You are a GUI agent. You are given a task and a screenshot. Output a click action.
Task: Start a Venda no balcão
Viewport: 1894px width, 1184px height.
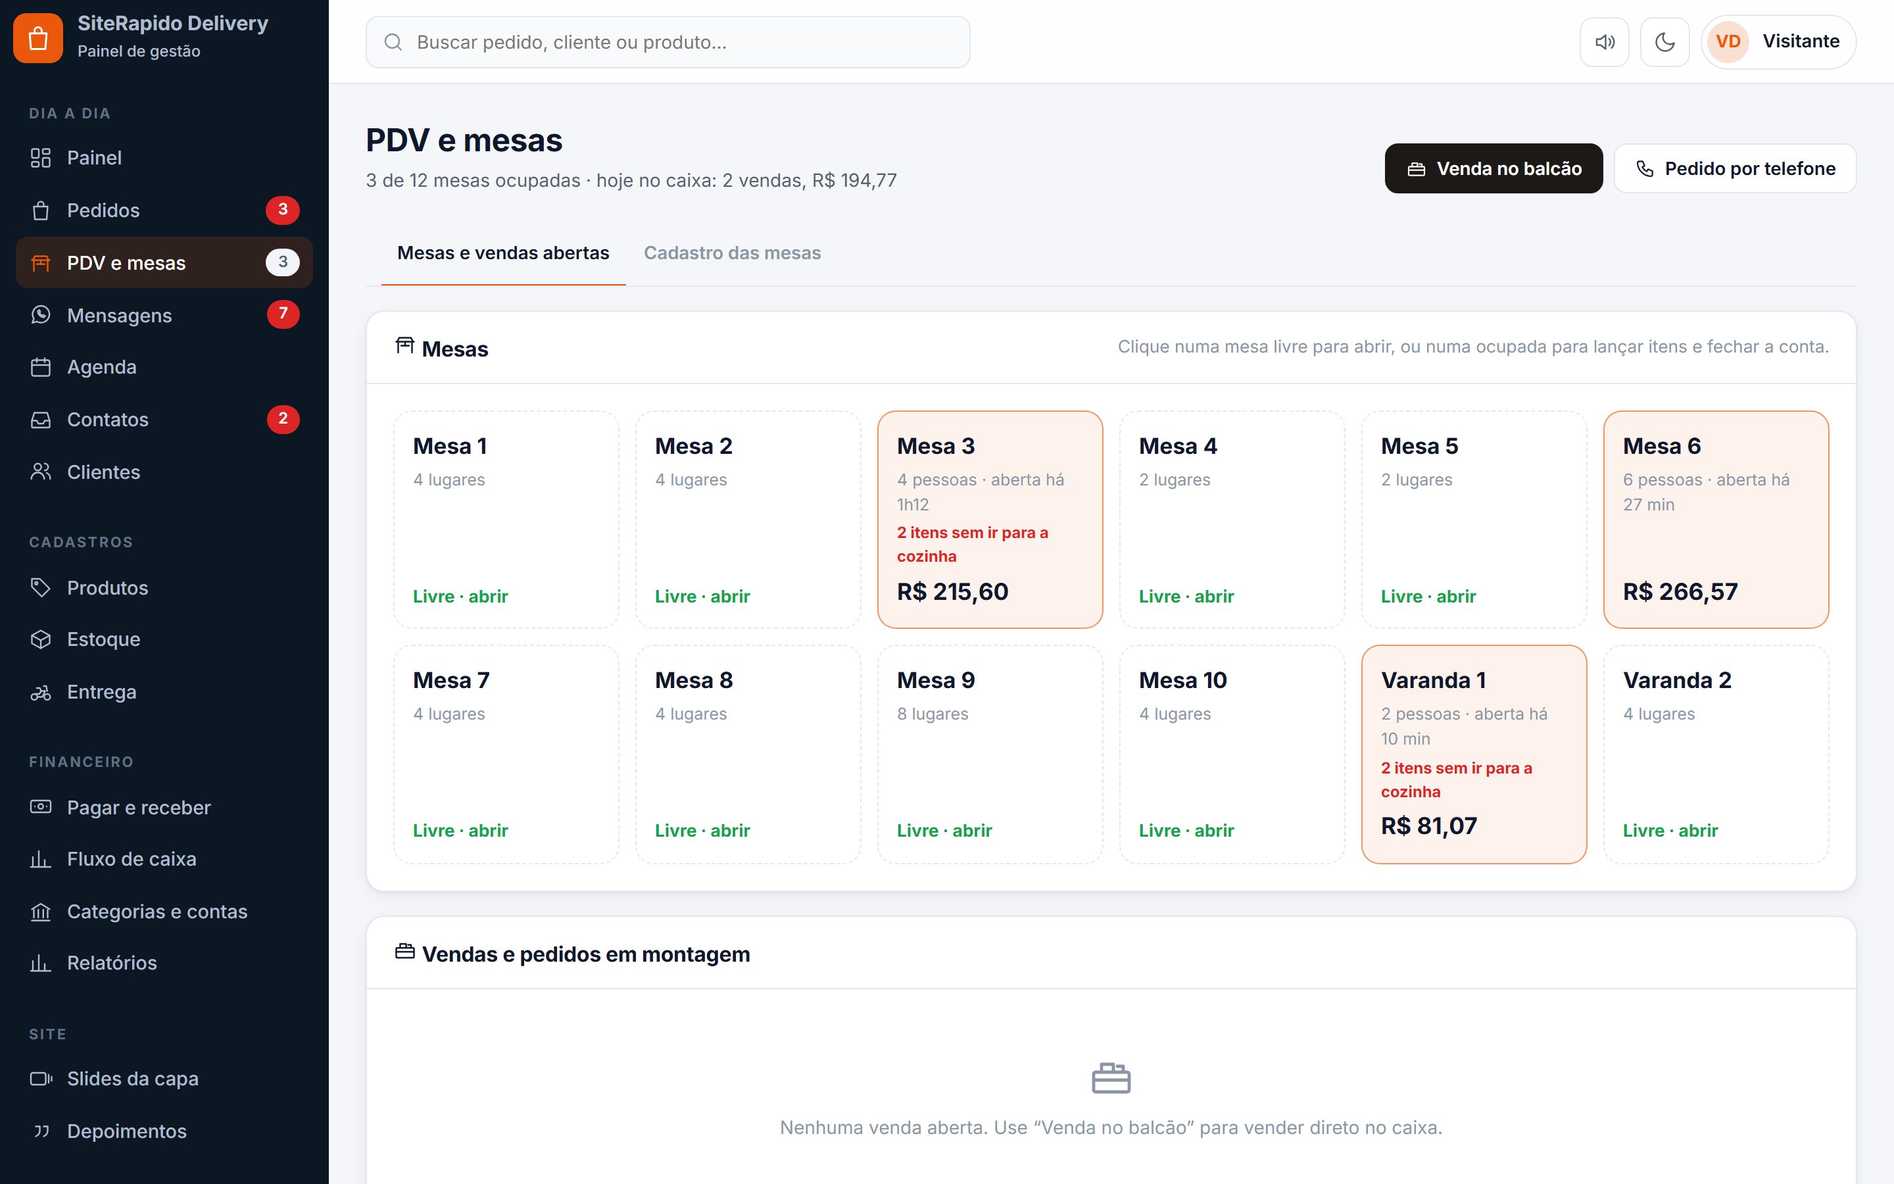(1493, 168)
